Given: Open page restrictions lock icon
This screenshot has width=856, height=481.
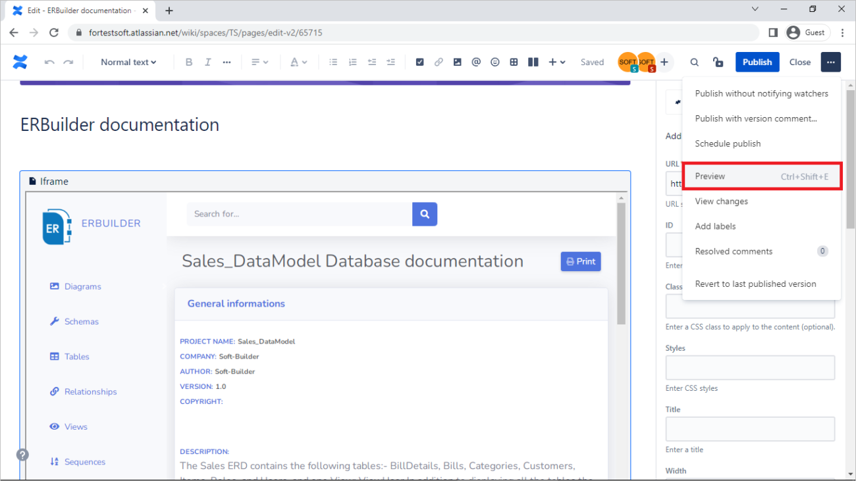Looking at the screenshot, I should click(718, 62).
